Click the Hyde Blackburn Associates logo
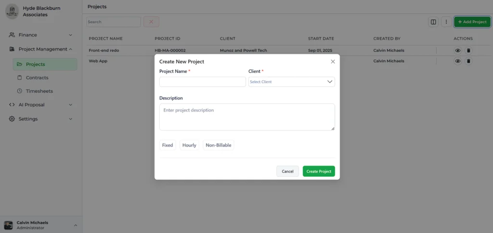493x233 pixels. pos(12,12)
